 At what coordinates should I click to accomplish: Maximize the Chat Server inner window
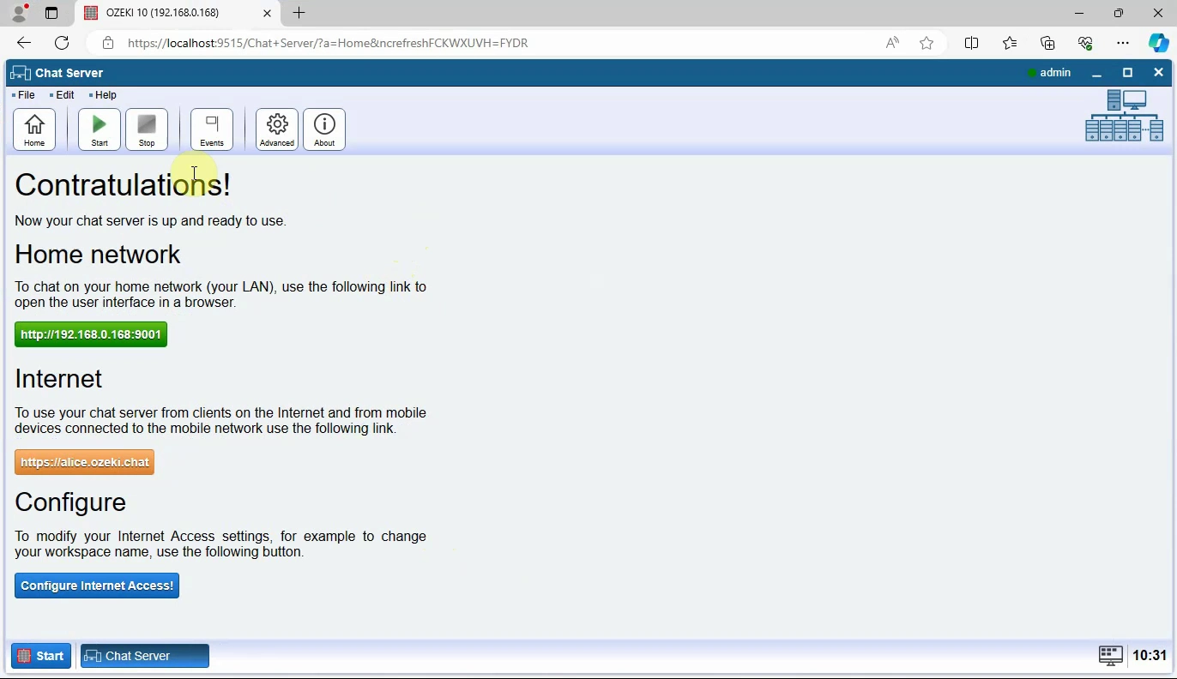1127,73
